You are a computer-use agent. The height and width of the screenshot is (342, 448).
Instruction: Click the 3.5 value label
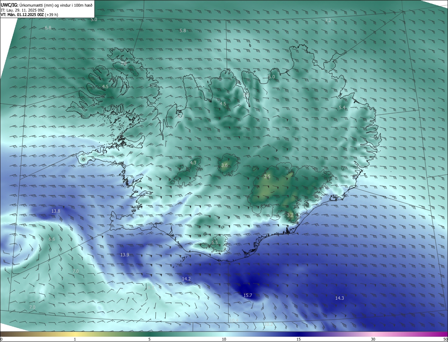click(267, 177)
